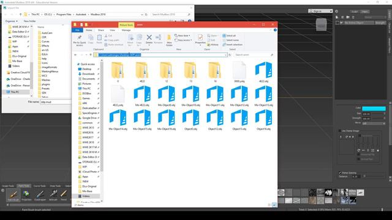Click Select all in ribbon
The width and height of the screenshot is (392, 220).
229,35
